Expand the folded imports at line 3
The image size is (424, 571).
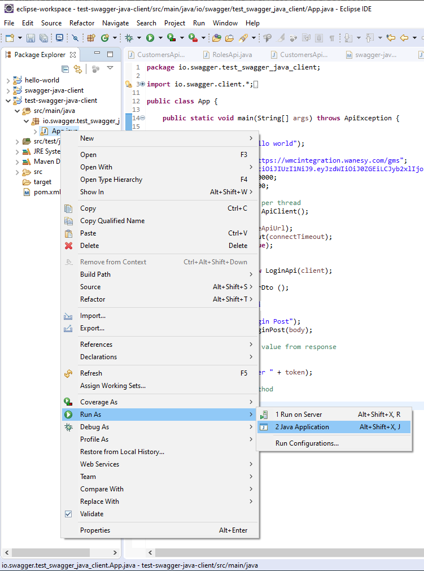click(x=142, y=84)
